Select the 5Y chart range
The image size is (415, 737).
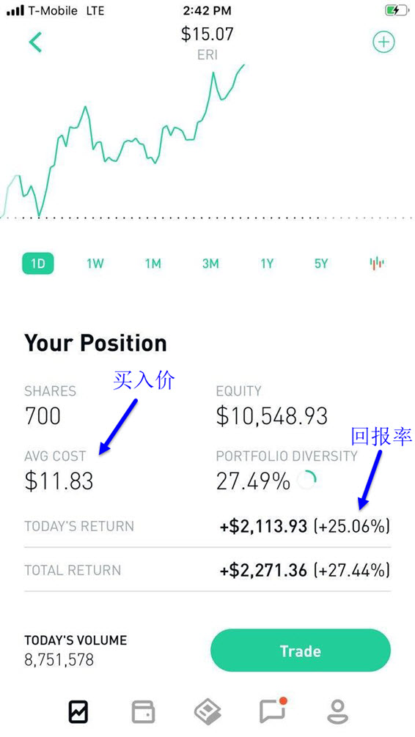tap(321, 264)
